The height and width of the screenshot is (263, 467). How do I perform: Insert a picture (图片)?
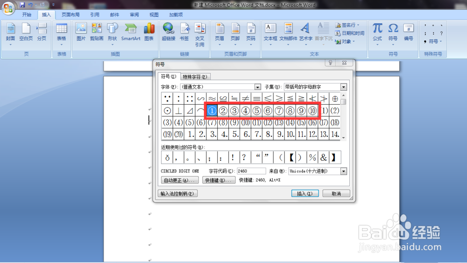pyautogui.click(x=81, y=32)
